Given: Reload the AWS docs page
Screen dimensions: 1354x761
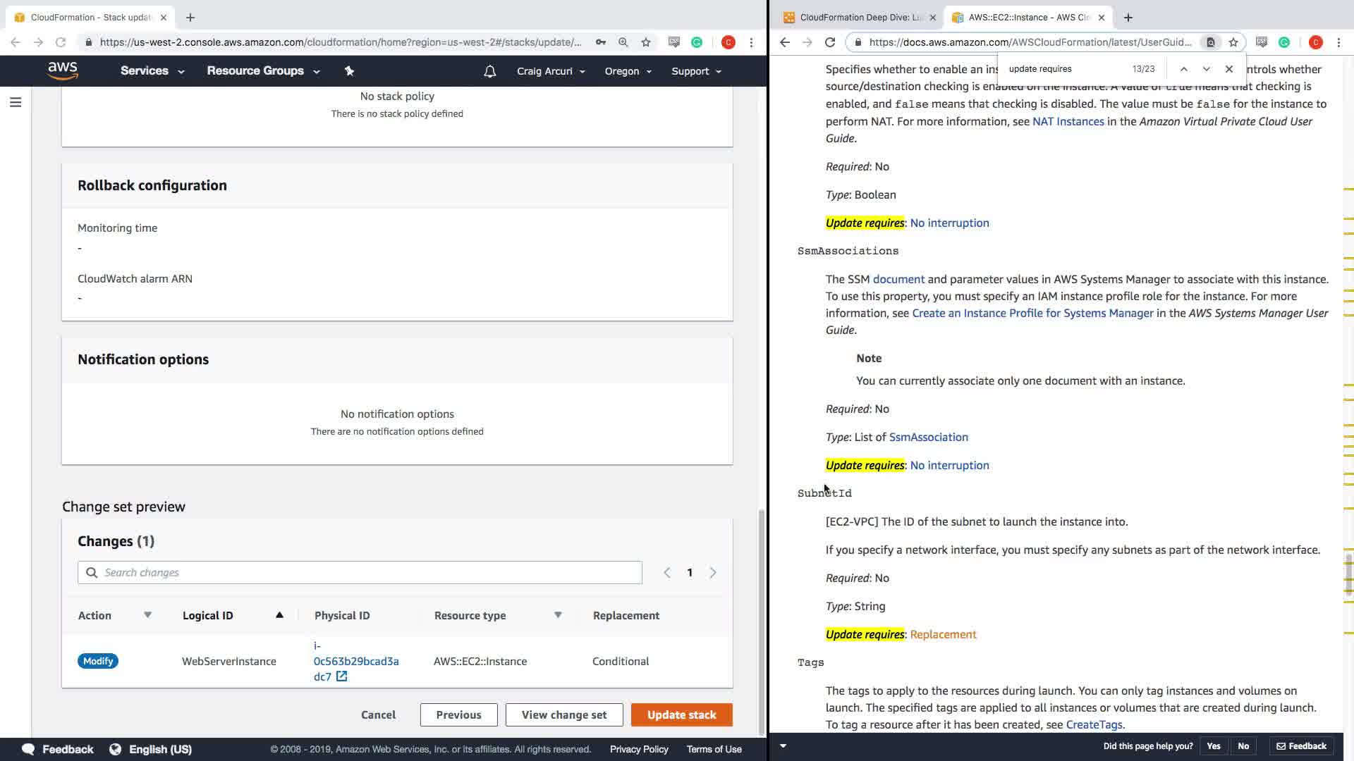Looking at the screenshot, I should tap(830, 42).
